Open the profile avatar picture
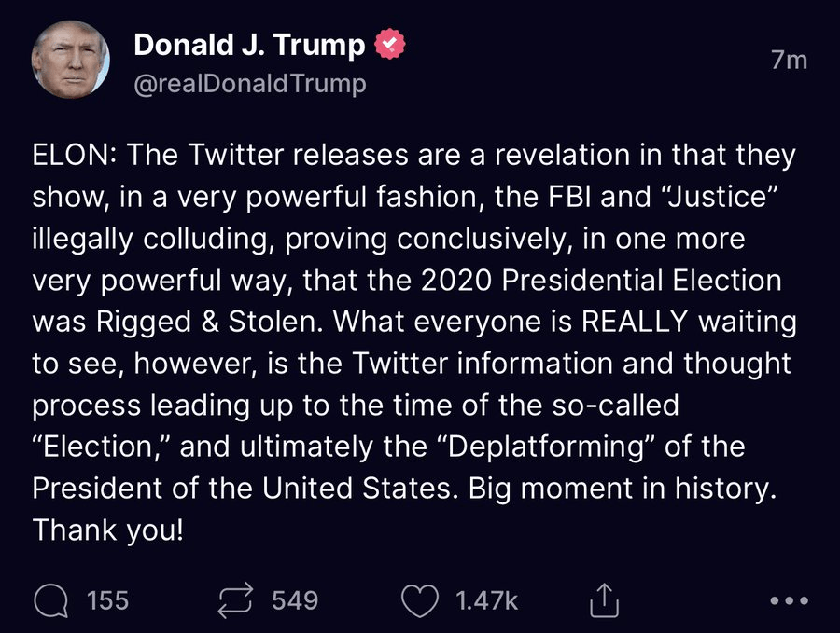Image resolution: width=840 pixels, height=633 pixels. [70, 59]
